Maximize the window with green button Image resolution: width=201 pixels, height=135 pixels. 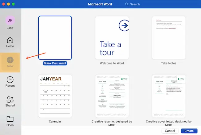(13, 4)
